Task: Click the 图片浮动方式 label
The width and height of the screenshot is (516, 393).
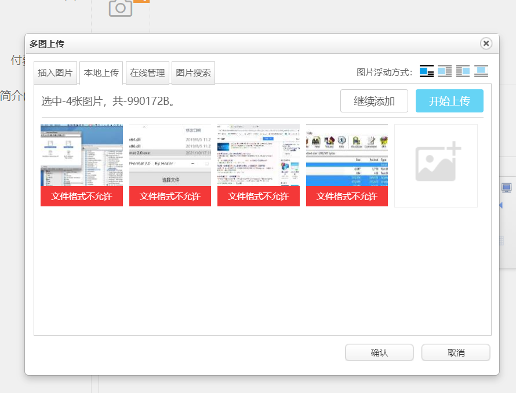Action: (384, 72)
